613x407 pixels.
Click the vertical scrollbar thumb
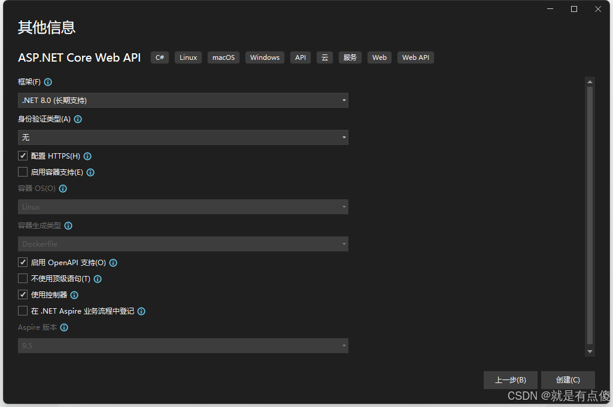coord(590,215)
